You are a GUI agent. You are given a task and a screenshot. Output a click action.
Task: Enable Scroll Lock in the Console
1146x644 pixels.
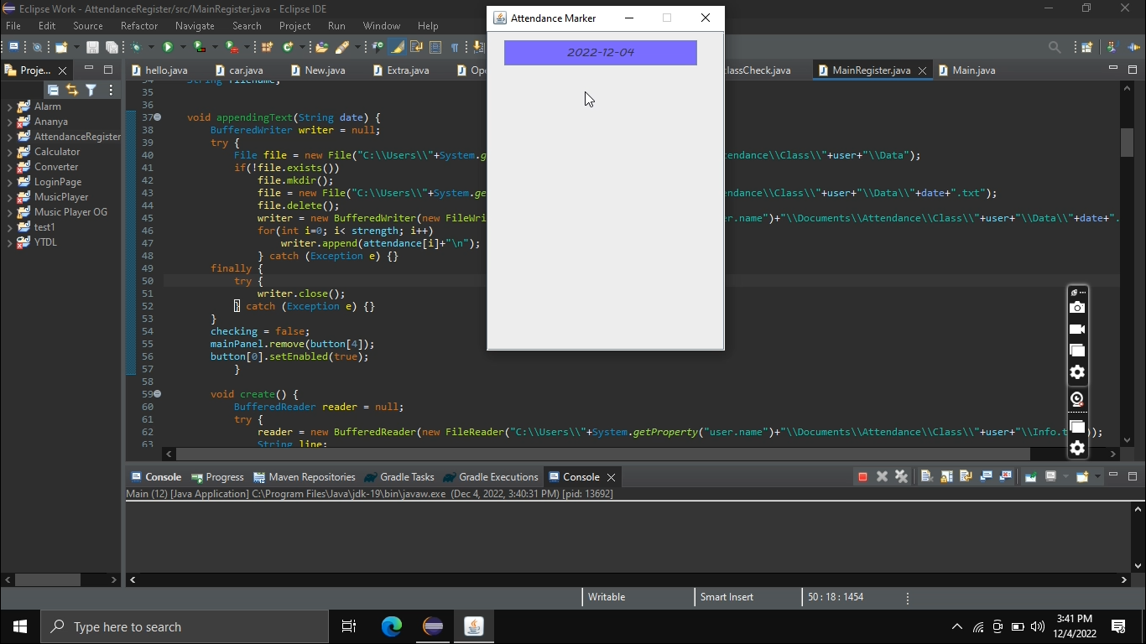[946, 476]
